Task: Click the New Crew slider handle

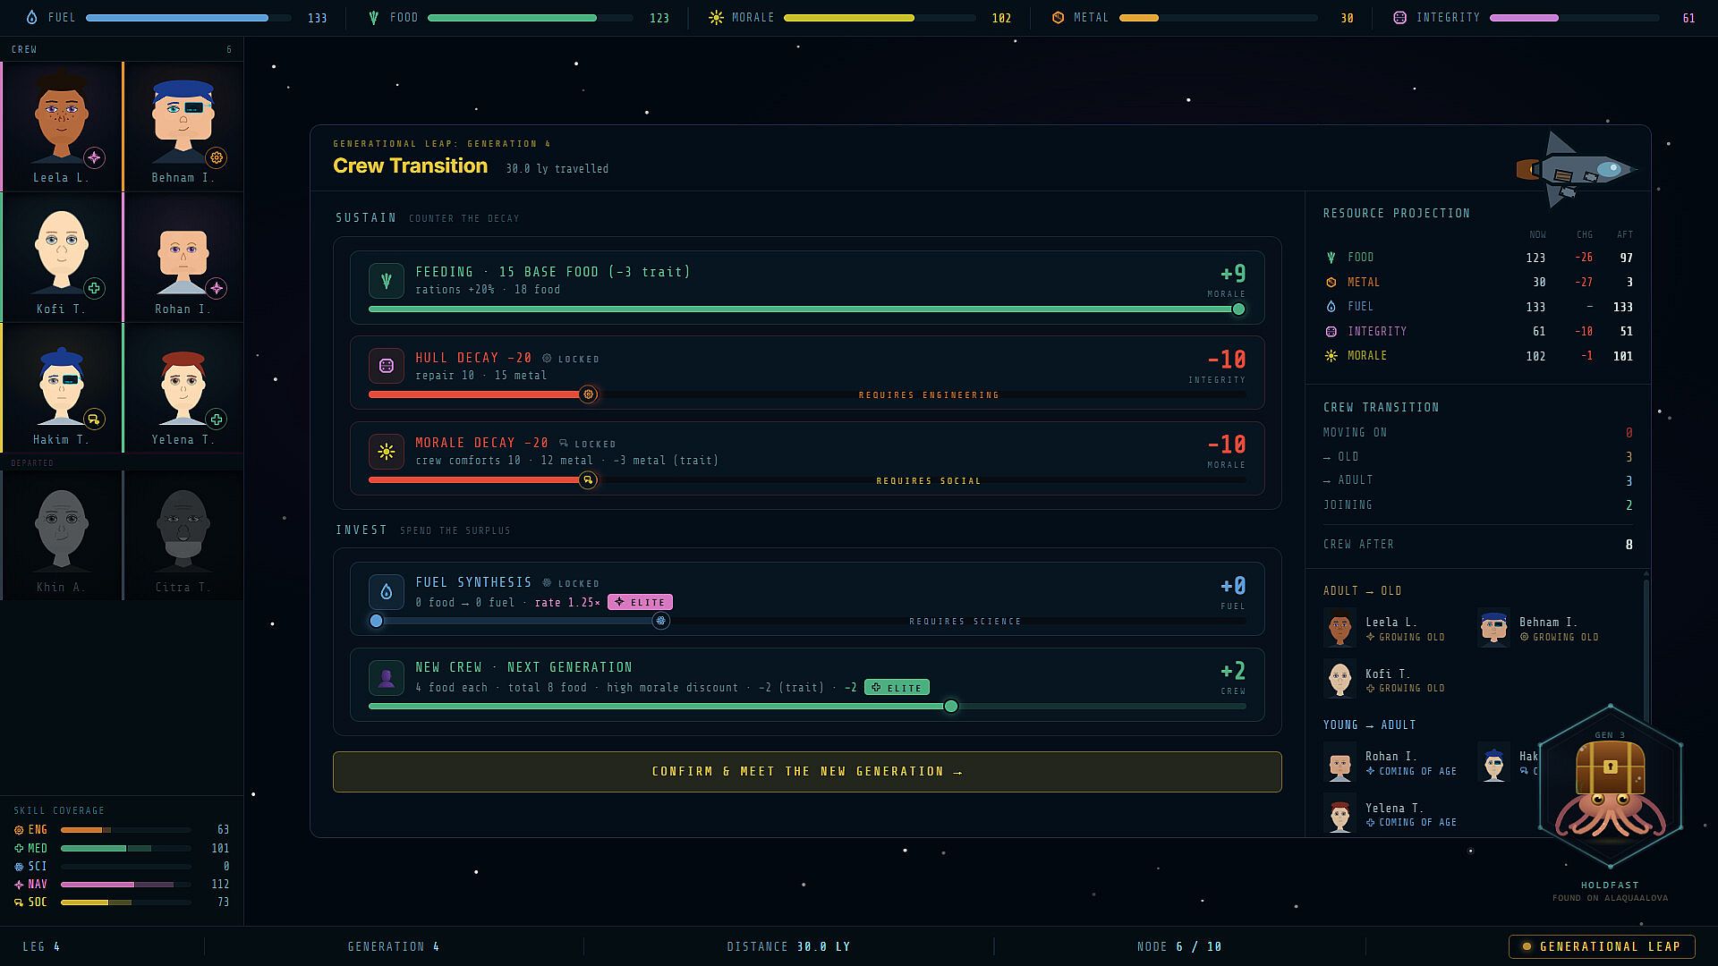Action: [x=951, y=707]
